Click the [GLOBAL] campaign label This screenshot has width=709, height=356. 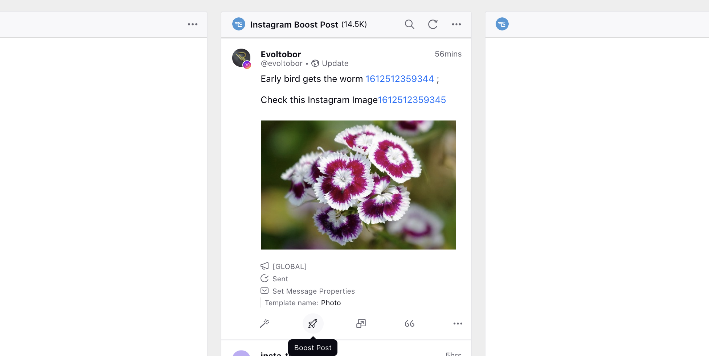290,266
